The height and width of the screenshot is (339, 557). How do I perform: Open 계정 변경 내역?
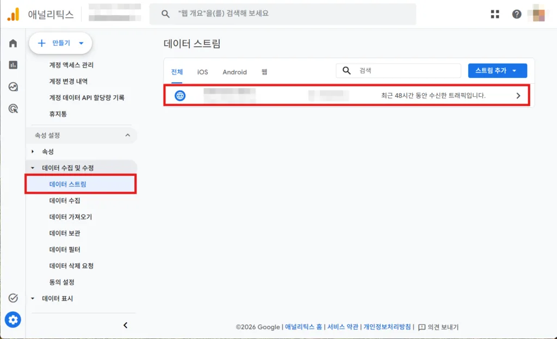[68, 82]
